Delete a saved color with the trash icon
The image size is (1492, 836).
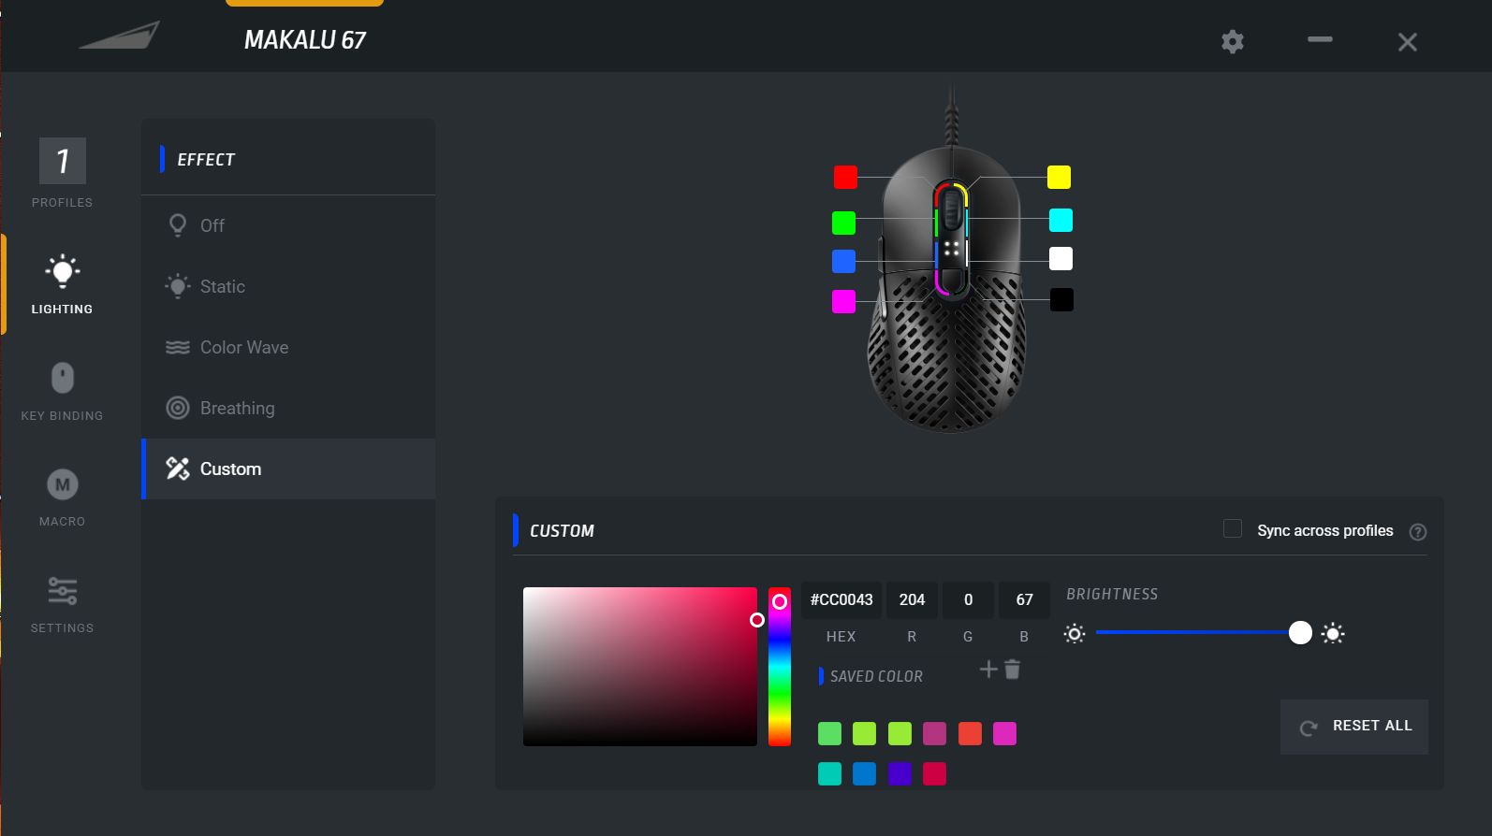[1012, 669]
